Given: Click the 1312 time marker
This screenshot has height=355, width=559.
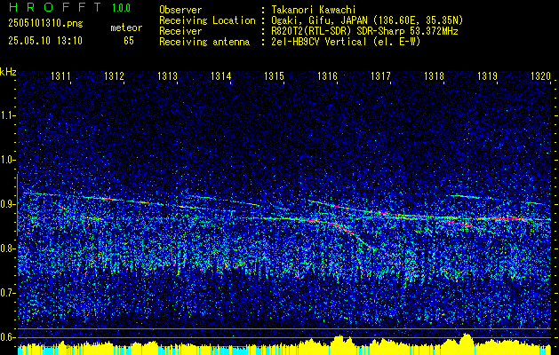Looking at the screenshot, I should click(114, 75).
